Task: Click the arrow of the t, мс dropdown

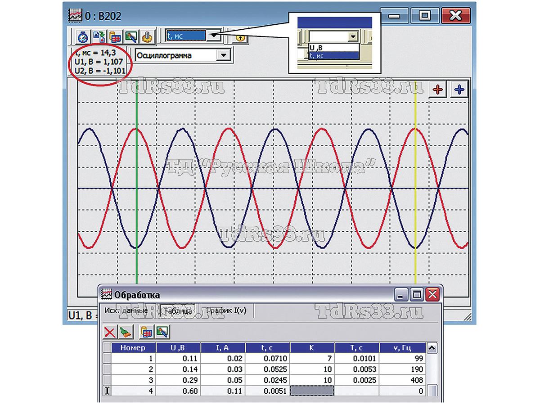Action: tap(215, 36)
